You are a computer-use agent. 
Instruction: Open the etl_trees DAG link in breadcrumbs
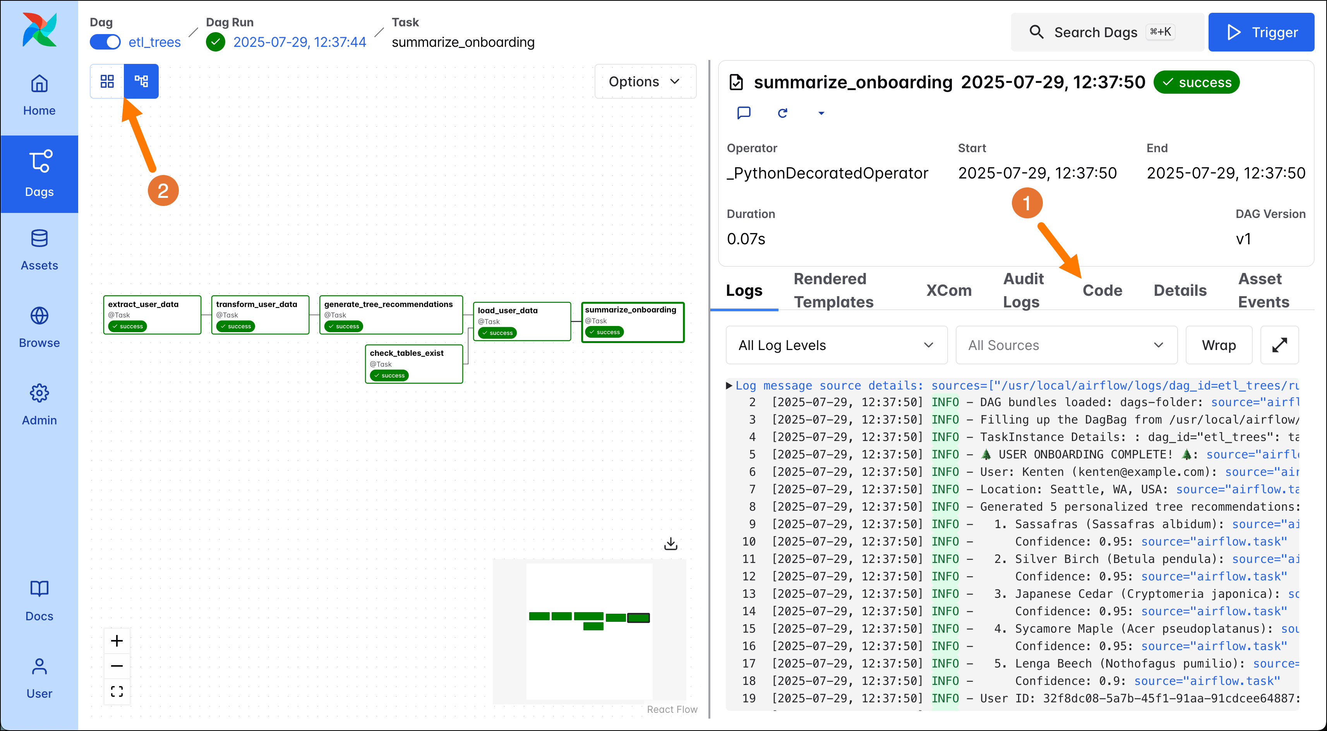pos(154,42)
